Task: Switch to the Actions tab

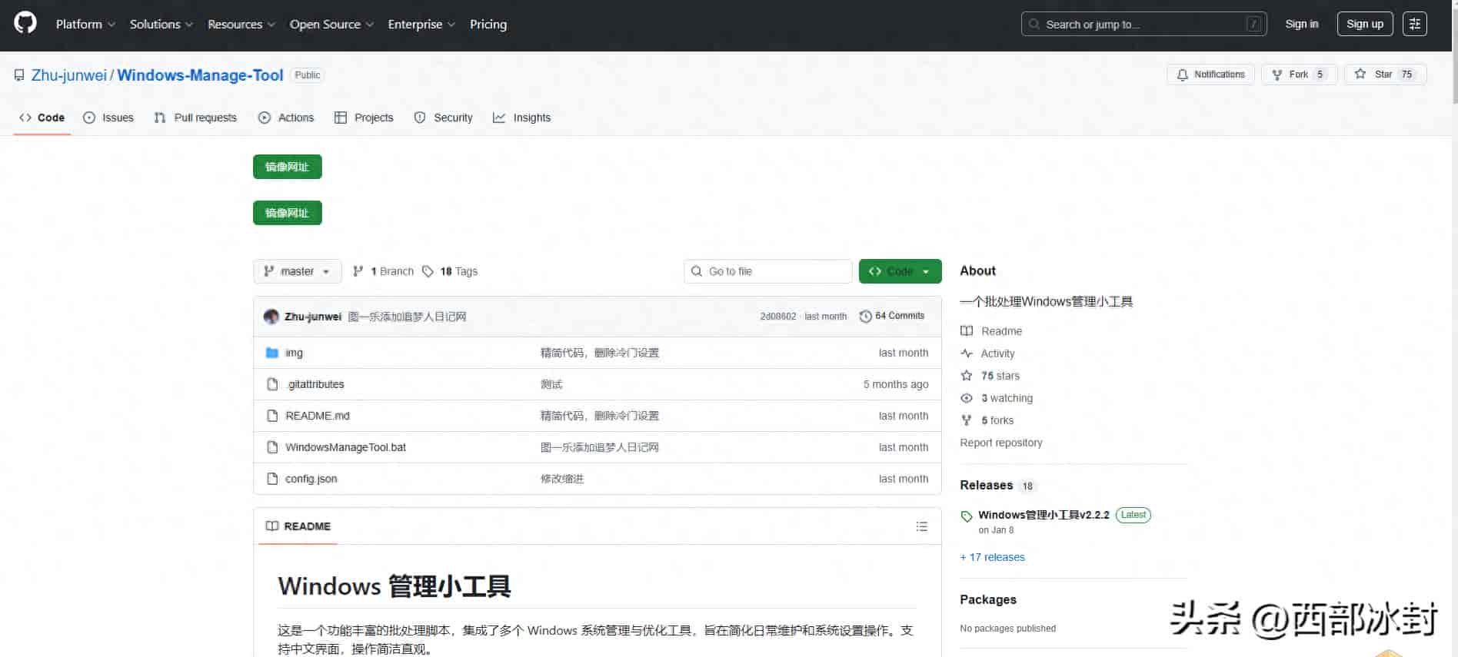Action: point(286,118)
